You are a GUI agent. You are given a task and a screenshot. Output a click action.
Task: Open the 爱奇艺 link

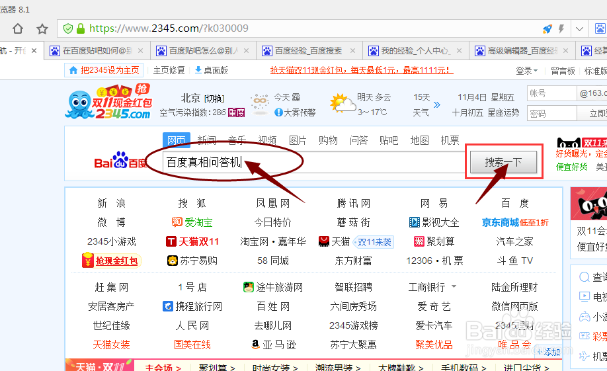click(434, 306)
